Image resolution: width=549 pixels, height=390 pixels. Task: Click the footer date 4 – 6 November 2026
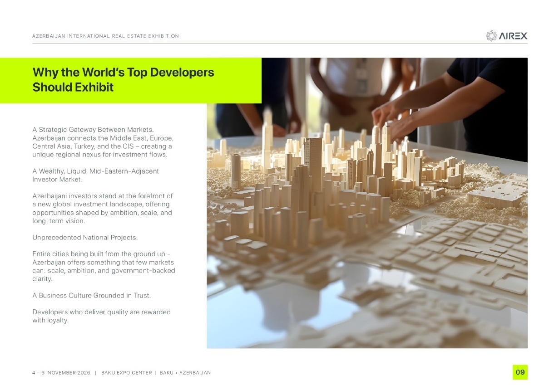pos(61,373)
